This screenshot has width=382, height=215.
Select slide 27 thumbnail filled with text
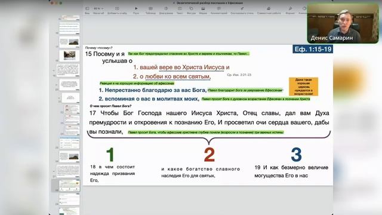click(68, 171)
